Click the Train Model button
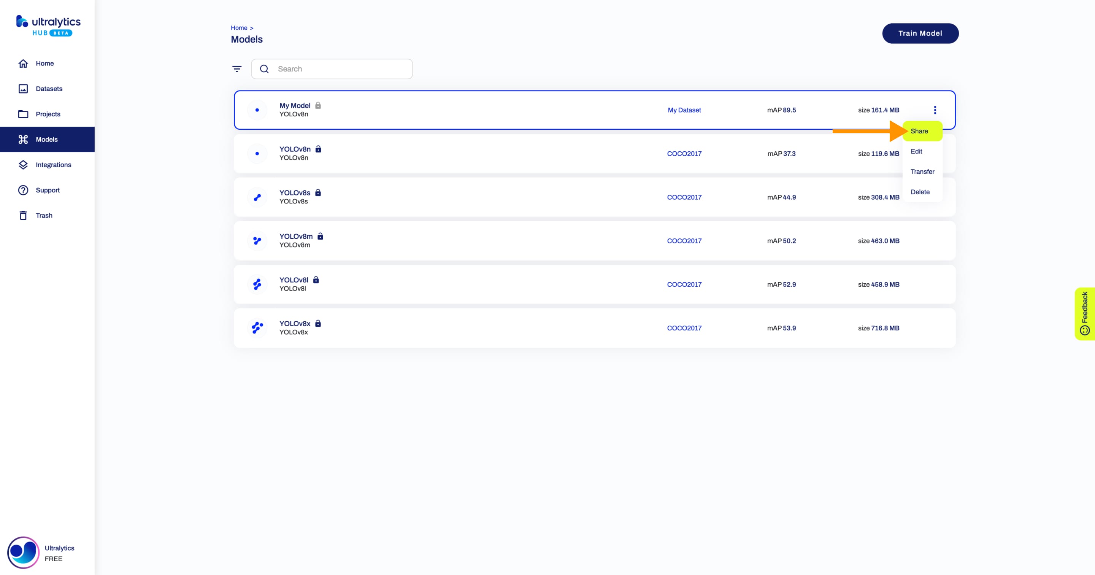The image size is (1095, 575). [x=920, y=33]
